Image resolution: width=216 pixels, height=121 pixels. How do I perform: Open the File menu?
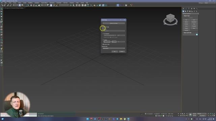pos(2,3)
